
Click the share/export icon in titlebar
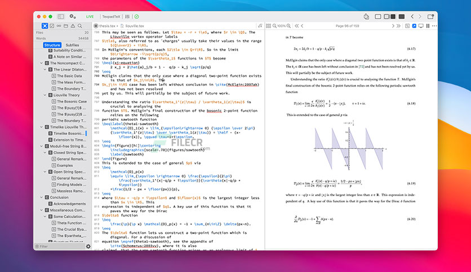[366, 16]
